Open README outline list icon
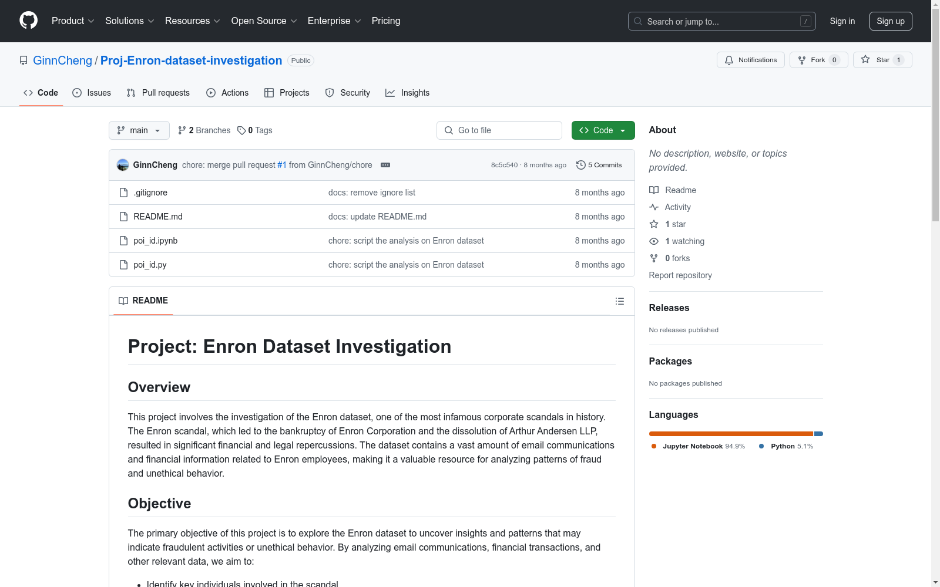 [x=619, y=301]
